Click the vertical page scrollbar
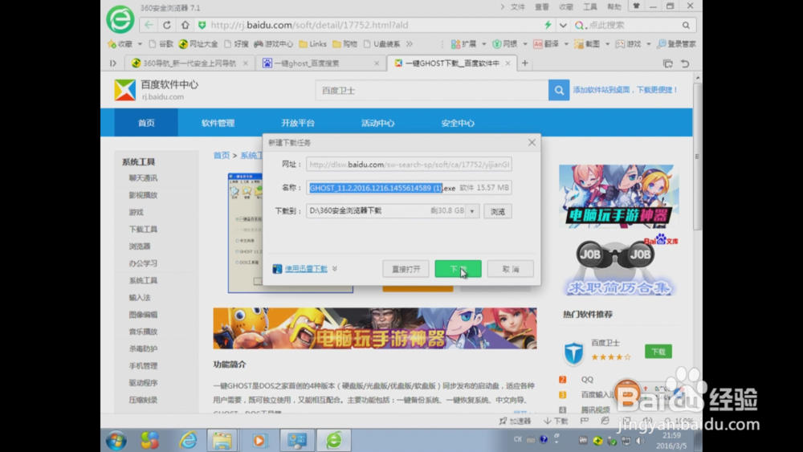This screenshot has height=452, width=803. [x=697, y=156]
